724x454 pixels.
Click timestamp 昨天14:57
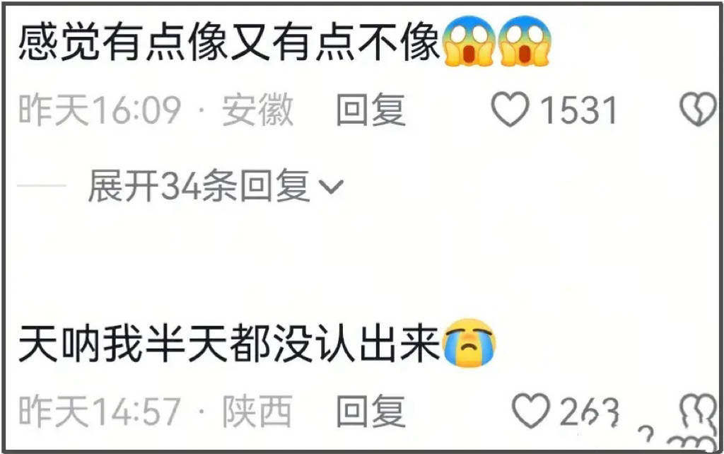coord(100,411)
